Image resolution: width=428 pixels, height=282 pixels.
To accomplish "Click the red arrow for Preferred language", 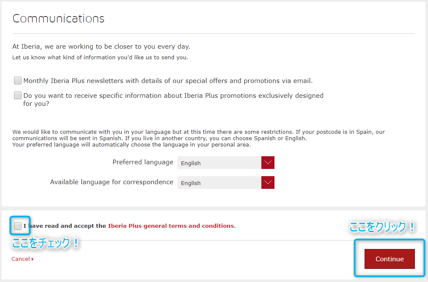I will click(268, 163).
